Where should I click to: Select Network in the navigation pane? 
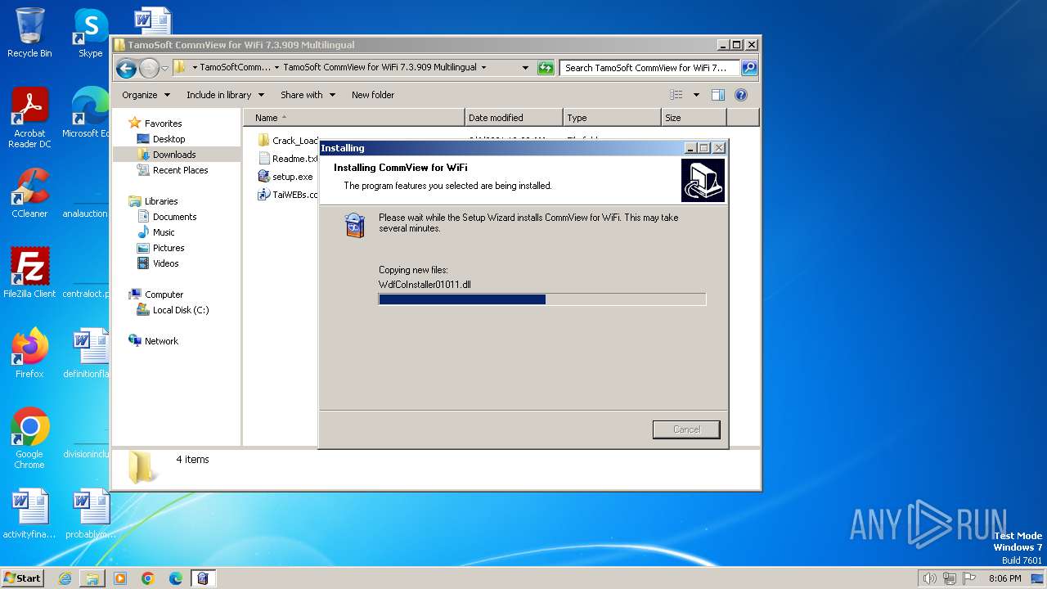point(154,341)
